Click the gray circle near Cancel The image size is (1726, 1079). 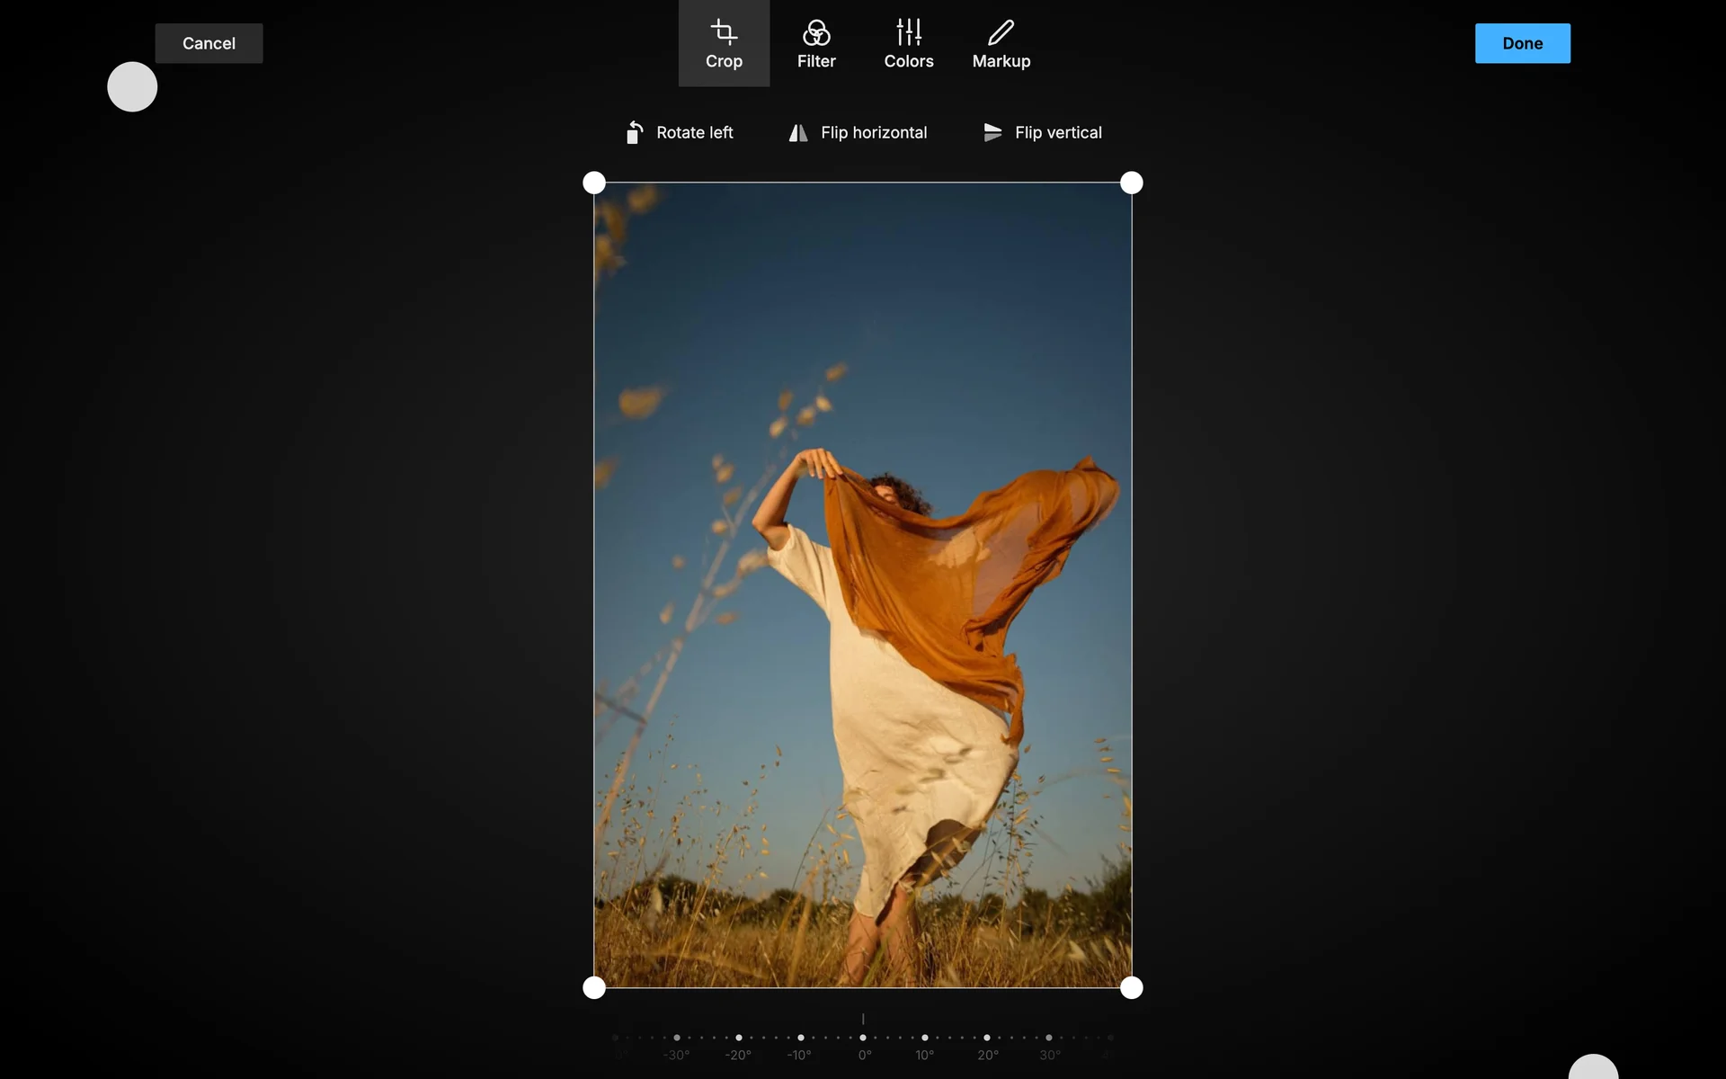(x=132, y=87)
